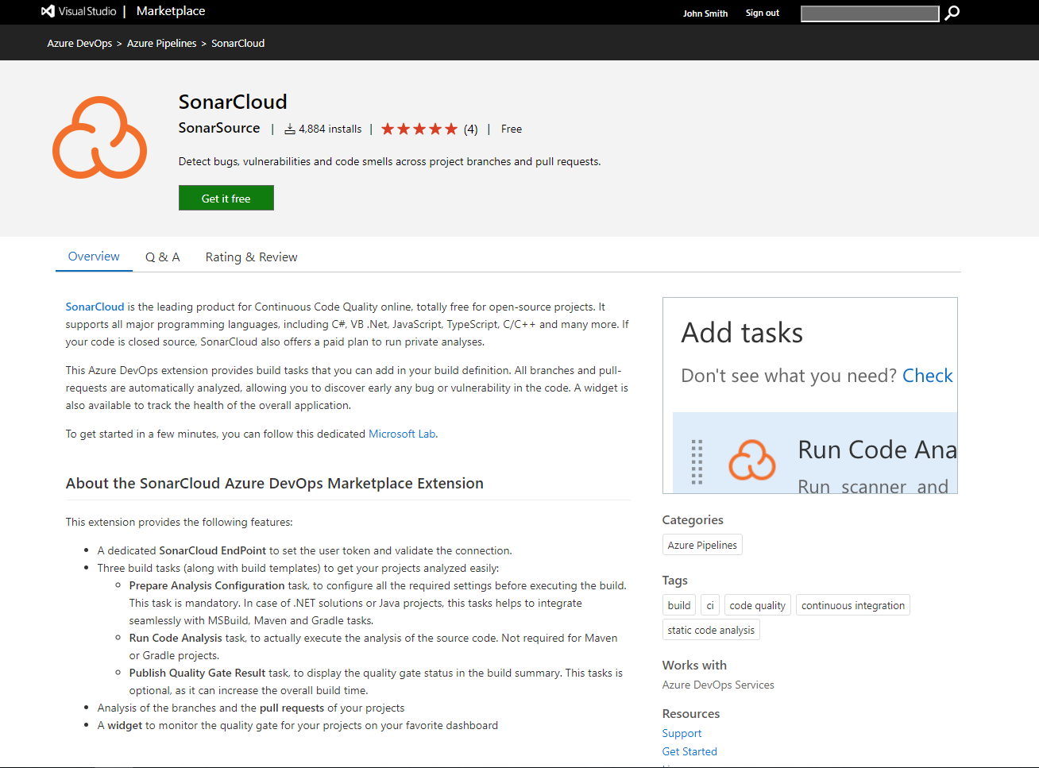1039x768 pixels.
Task: Open the Marketplace header link
Action: tap(171, 11)
